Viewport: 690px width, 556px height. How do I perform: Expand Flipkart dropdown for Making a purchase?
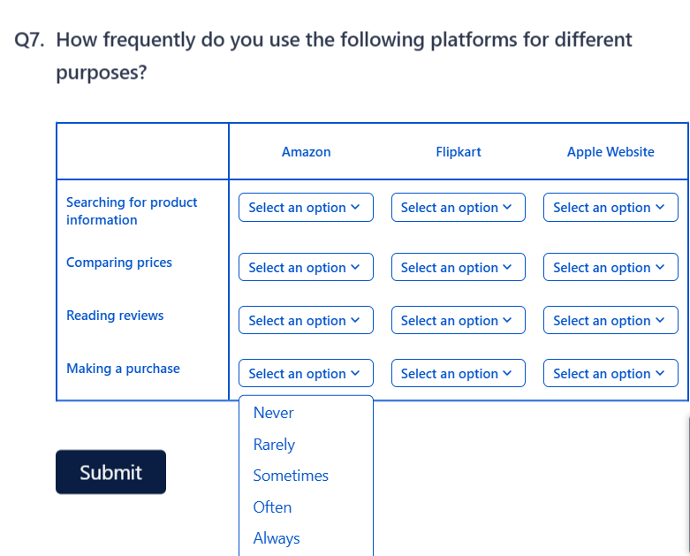[x=458, y=374]
